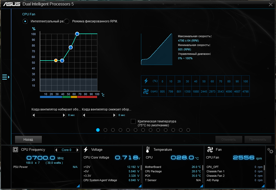
Task: Click fan curve point at 100 percent
Action: click(x=77, y=34)
